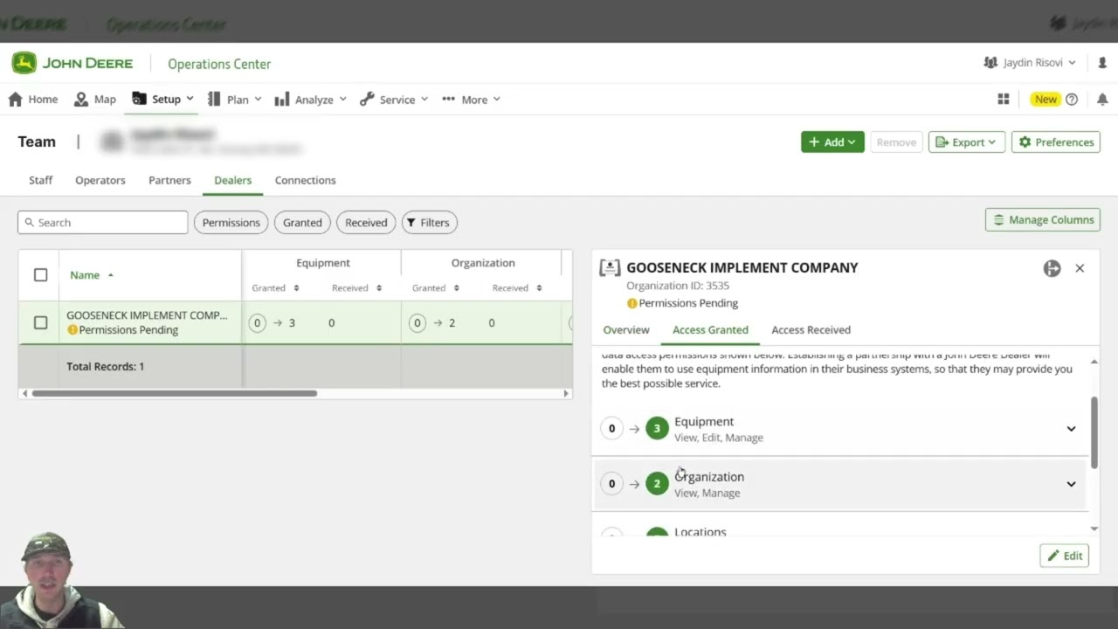Viewport: 1118px width, 629px height.
Task: Switch to the Operators tab
Action: pos(100,180)
